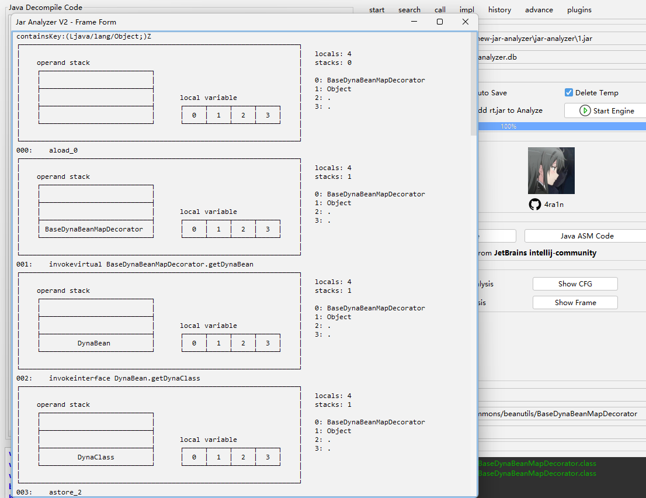Select the first green BaseDynaBeanMapDecorator.class entry
Image resolution: width=646 pixels, height=498 pixels.
point(537,464)
